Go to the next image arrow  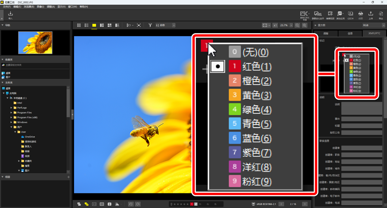point(305,204)
